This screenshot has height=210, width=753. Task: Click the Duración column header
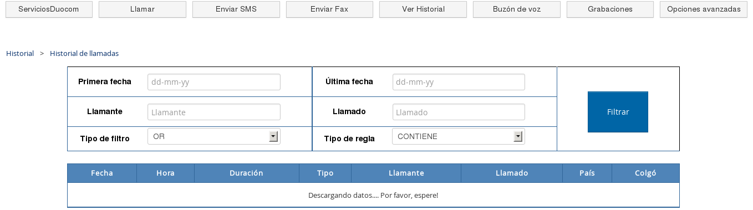pos(246,173)
